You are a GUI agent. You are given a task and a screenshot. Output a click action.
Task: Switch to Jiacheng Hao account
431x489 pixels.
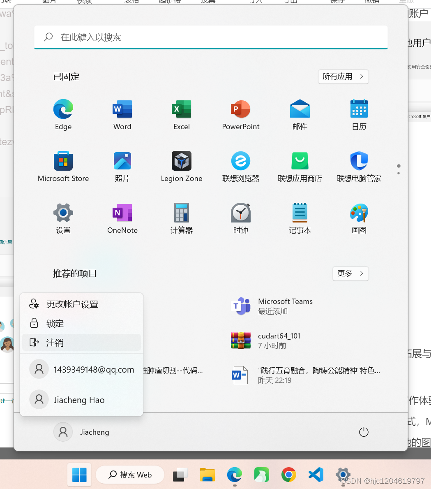point(81,399)
